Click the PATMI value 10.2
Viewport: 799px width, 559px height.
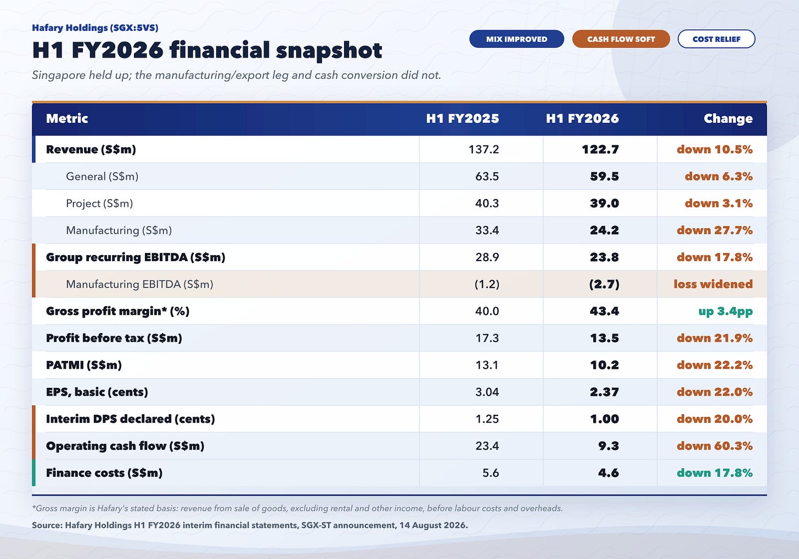[x=604, y=365]
